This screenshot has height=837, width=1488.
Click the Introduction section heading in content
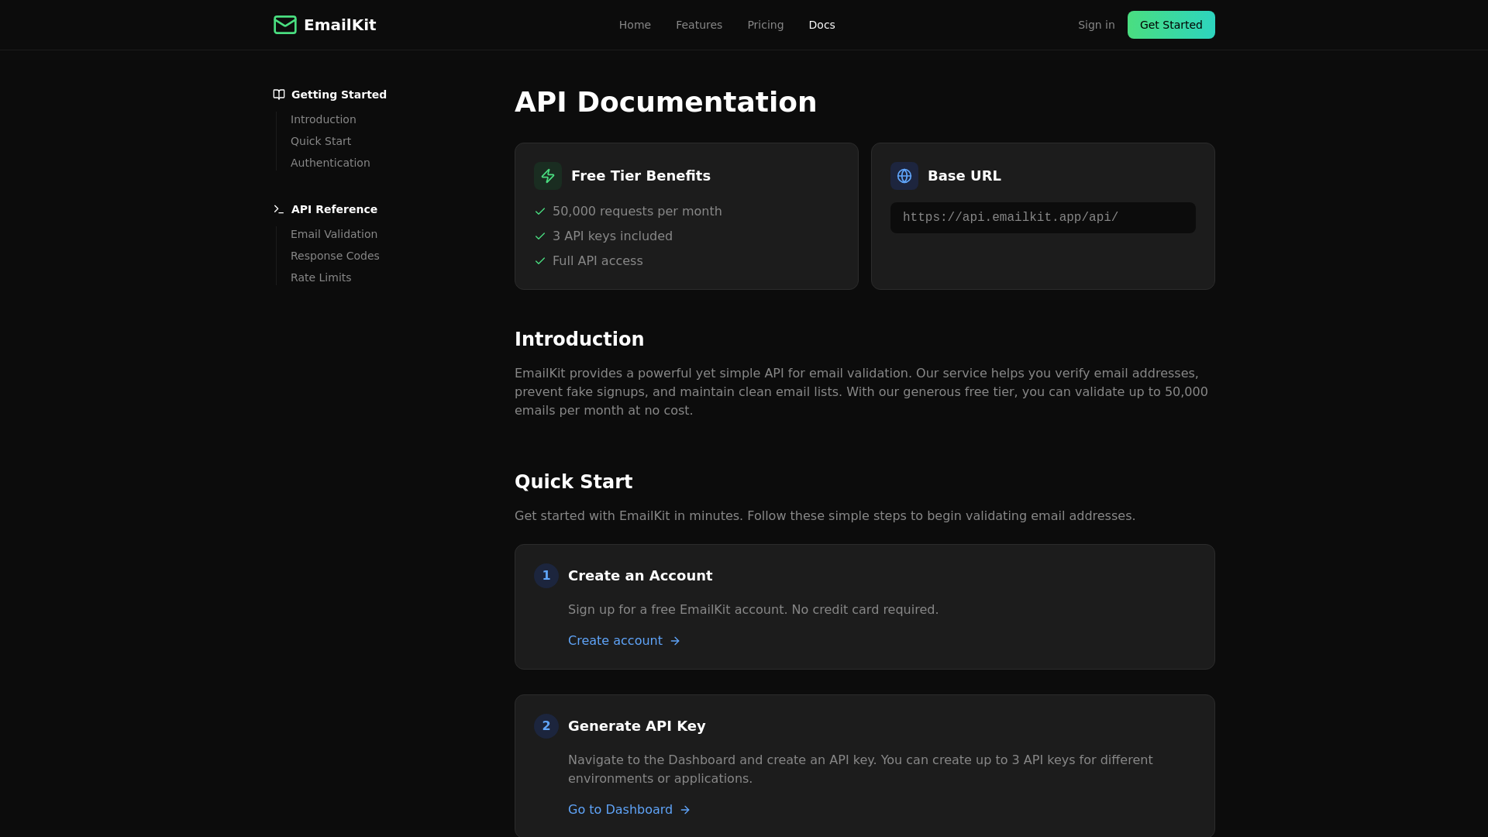tap(580, 339)
